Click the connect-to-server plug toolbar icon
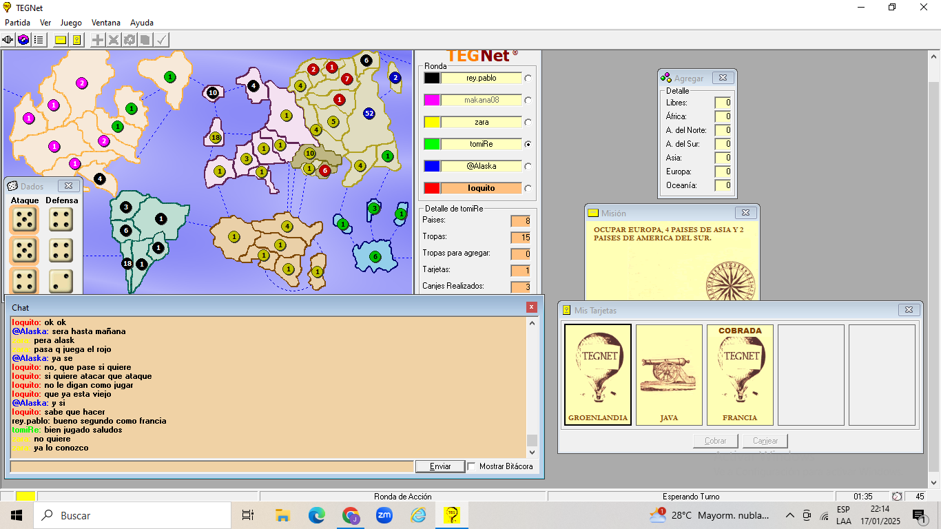 [x=9, y=40]
